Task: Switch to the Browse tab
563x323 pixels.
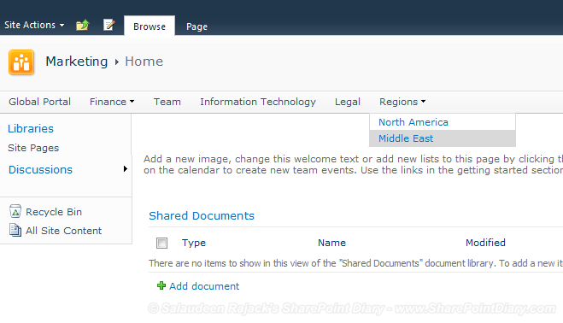Action: point(150,26)
